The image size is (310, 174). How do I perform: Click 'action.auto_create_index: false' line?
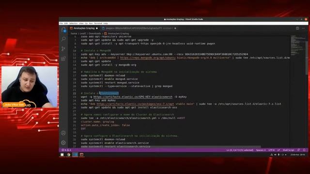pos(106,125)
